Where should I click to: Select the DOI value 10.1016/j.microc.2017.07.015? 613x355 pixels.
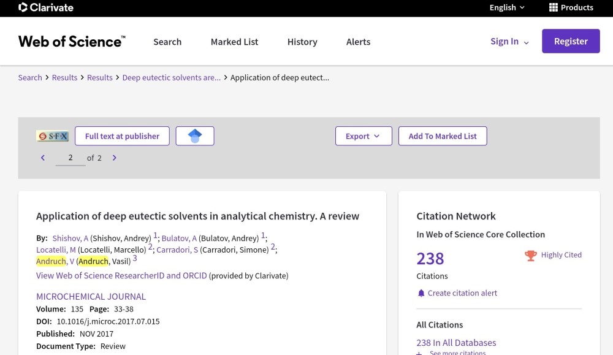[109, 321]
